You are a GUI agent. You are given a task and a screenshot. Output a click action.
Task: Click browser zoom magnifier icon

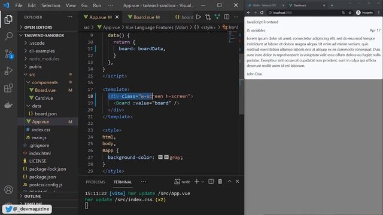click(344, 13)
